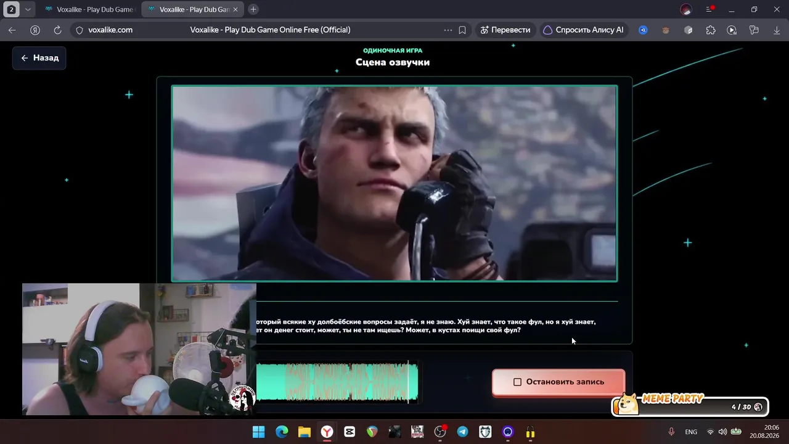Viewport: 789px width, 444px height.
Task: Launch Microsoft Edge from taskbar
Action: [x=281, y=432]
